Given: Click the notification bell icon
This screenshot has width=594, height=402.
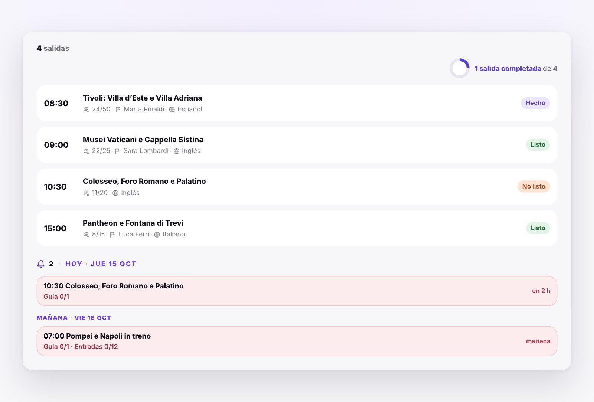Looking at the screenshot, I should pos(41,264).
